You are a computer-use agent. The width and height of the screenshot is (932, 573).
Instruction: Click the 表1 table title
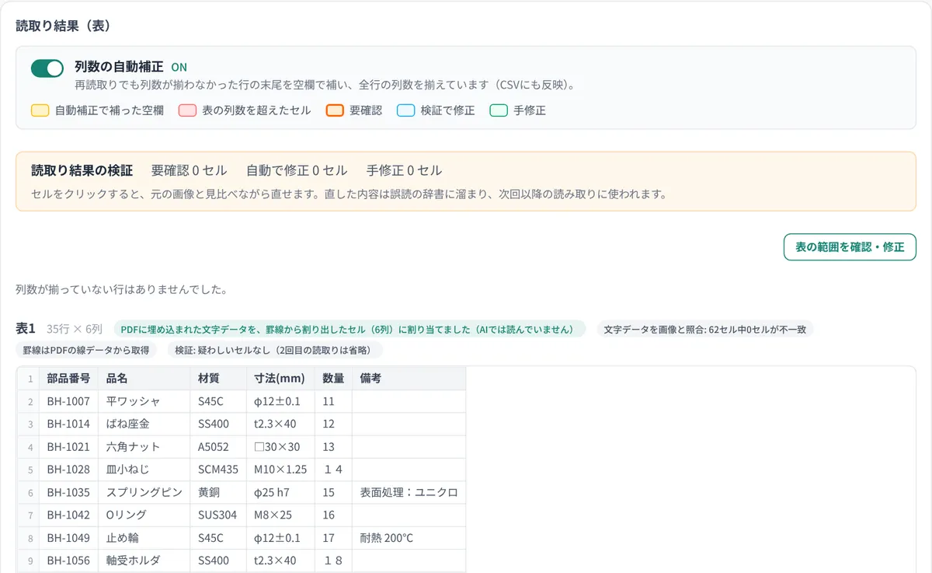point(26,329)
